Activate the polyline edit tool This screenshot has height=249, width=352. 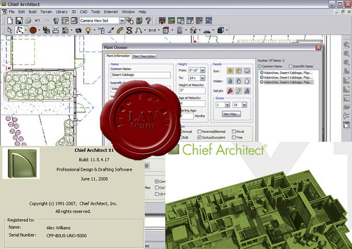pos(19,30)
